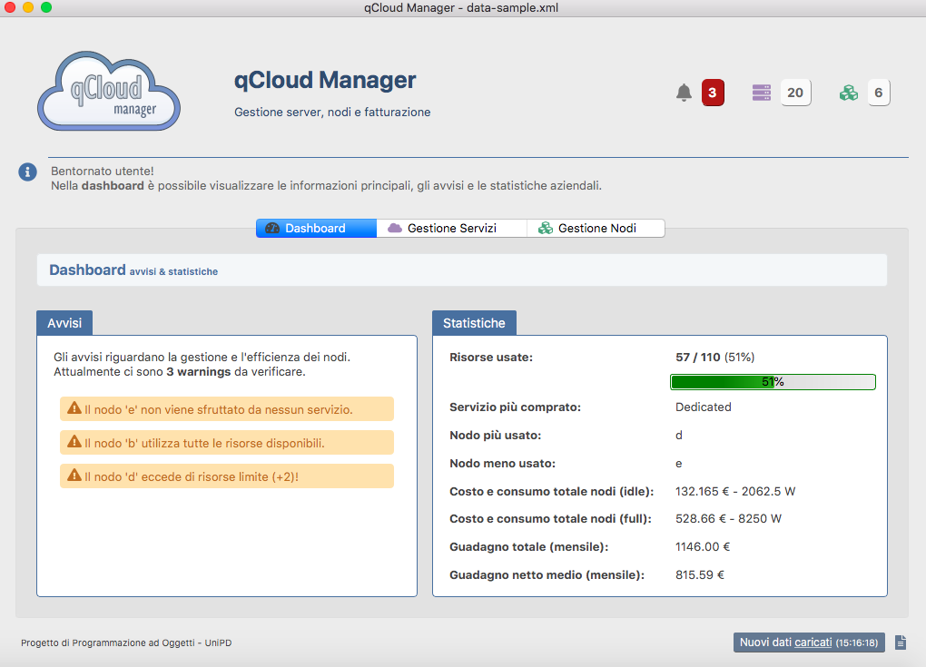Select the warning about node 'b' resources
The image size is (926, 667).
pyautogui.click(x=227, y=443)
